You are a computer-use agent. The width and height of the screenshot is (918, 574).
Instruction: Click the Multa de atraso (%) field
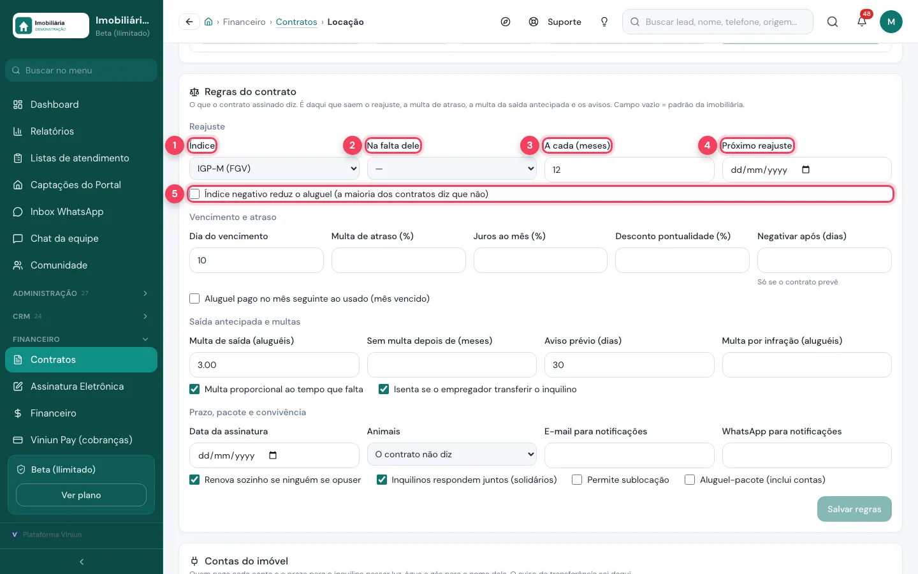(398, 260)
